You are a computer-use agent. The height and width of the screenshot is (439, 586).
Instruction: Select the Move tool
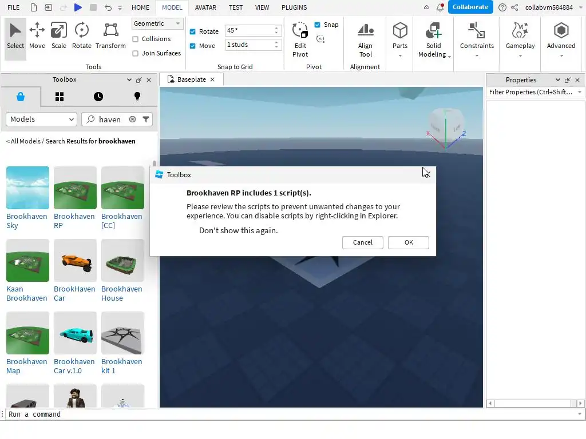[x=37, y=35]
